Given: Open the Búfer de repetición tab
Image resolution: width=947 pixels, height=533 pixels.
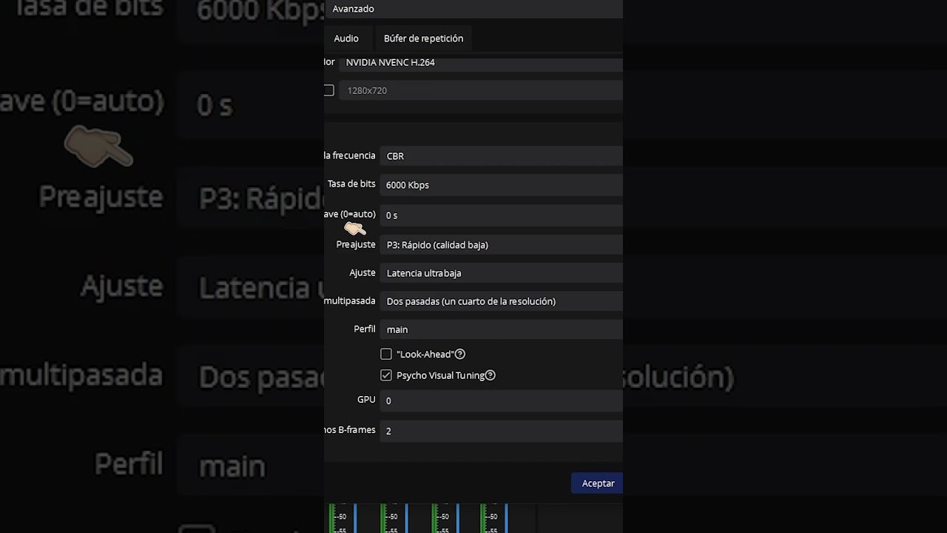Looking at the screenshot, I should point(423,38).
